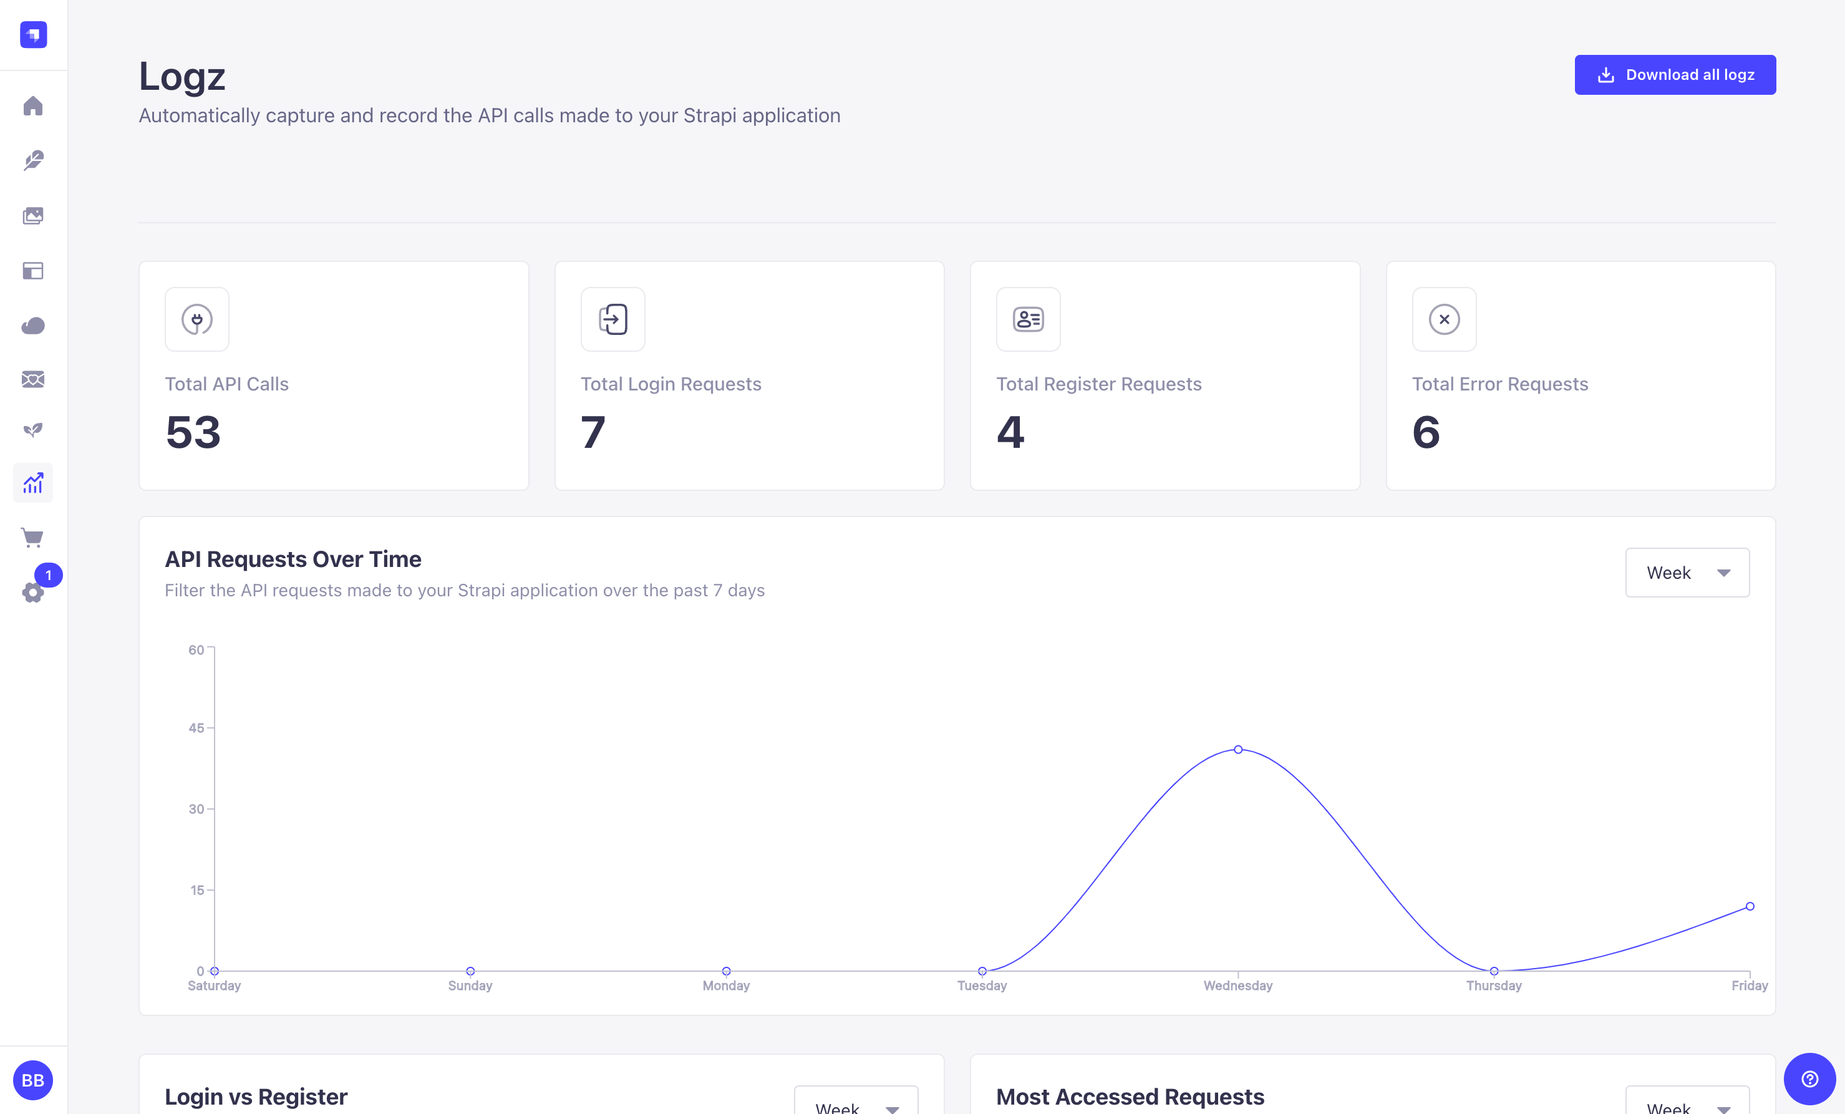The width and height of the screenshot is (1845, 1114).
Task: Click the Total Error Requests card
Action: [x=1580, y=376]
